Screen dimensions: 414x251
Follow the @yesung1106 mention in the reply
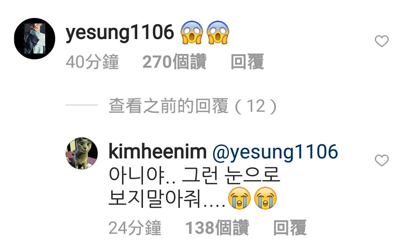pyautogui.click(x=275, y=152)
